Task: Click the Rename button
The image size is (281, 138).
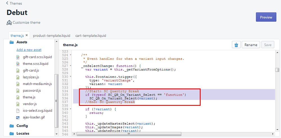Action: coord(251,45)
